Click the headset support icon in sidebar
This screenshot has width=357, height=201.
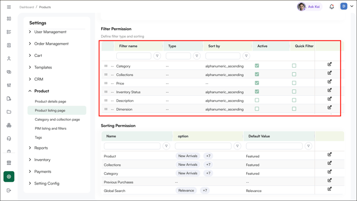click(9, 139)
